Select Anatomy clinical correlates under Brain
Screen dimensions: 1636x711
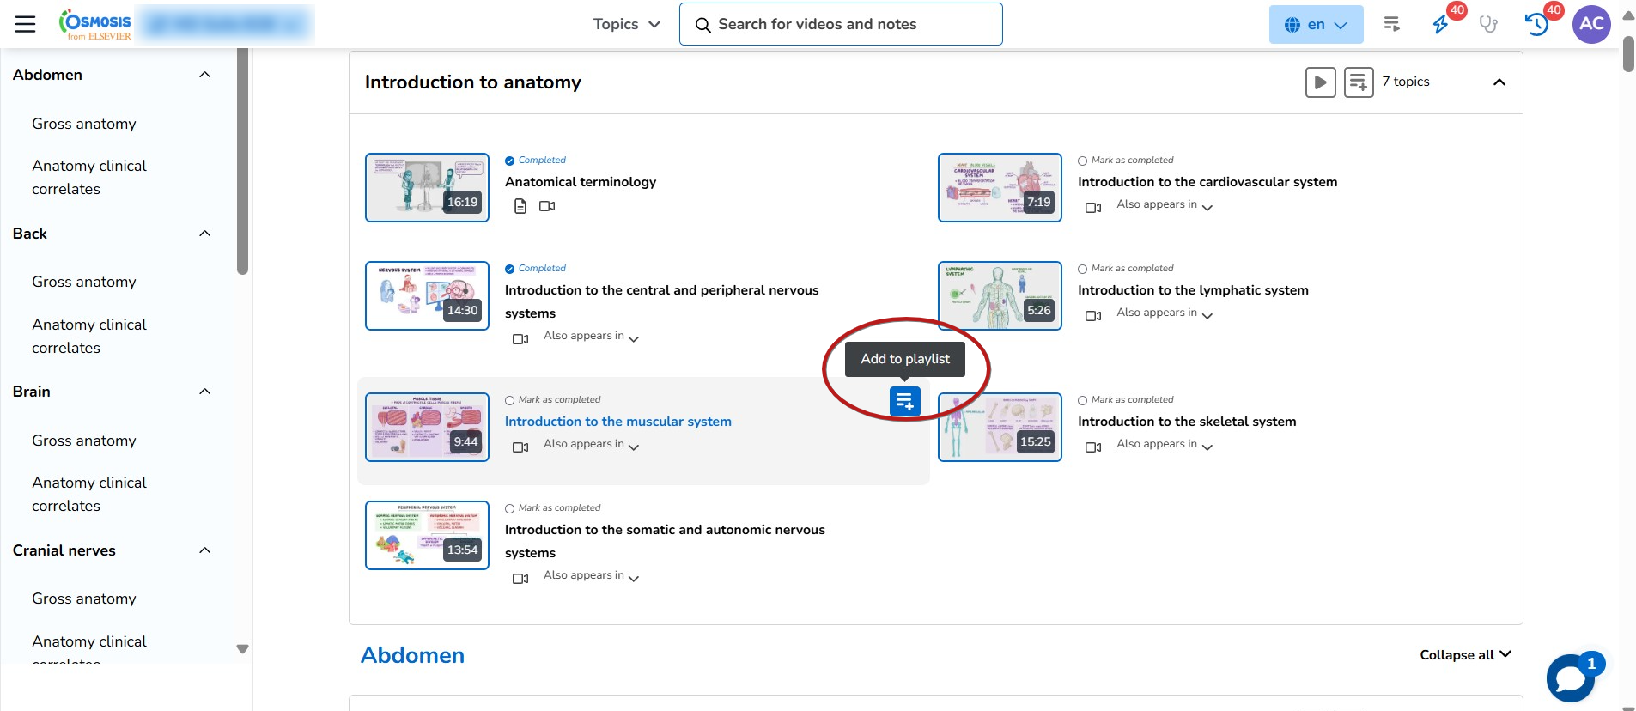[89, 494]
